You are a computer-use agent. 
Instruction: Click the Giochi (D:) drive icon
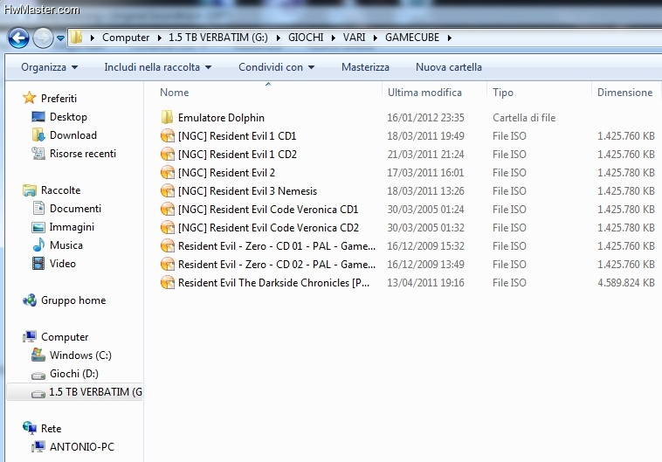(x=38, y=375)
